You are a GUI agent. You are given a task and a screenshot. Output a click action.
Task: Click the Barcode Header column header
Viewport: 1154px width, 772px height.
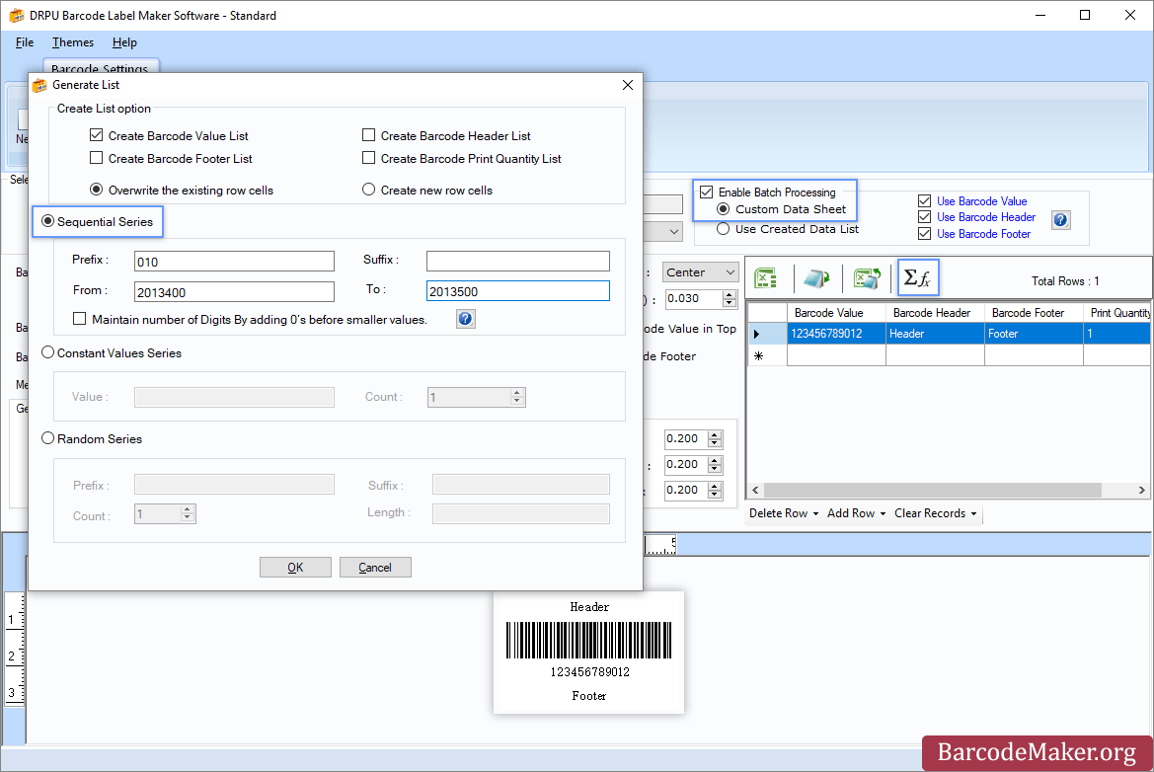pos(936,313)
